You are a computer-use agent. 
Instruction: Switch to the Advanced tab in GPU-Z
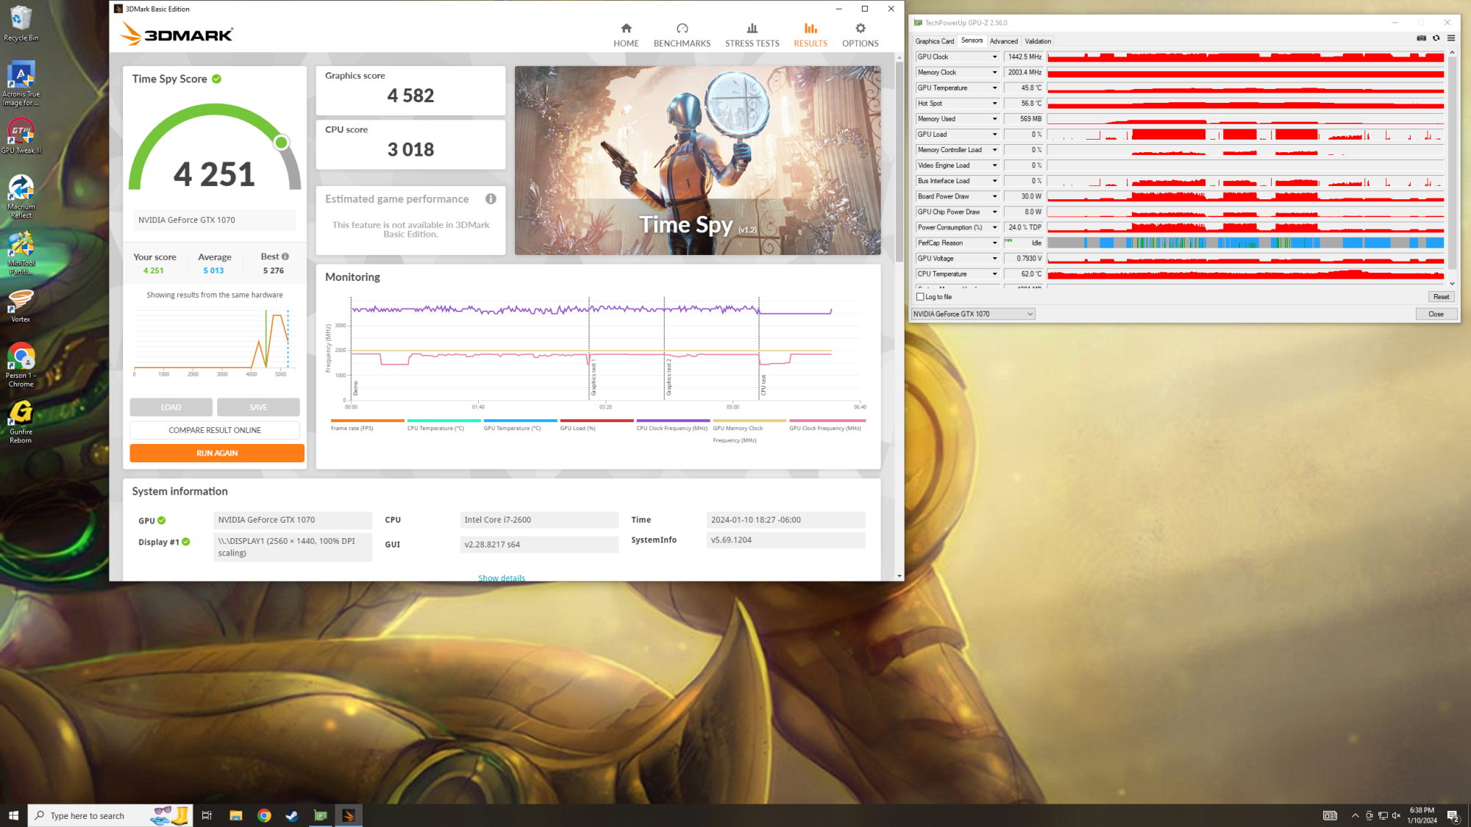click(x=1003, y=41)
